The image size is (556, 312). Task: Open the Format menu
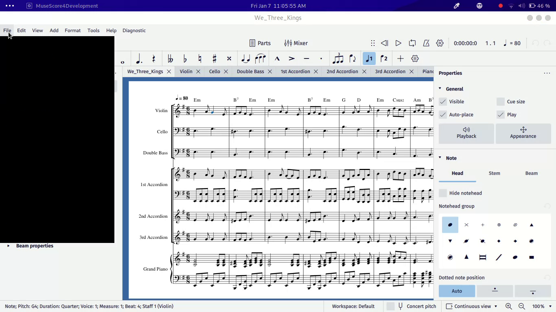[73, 30]
